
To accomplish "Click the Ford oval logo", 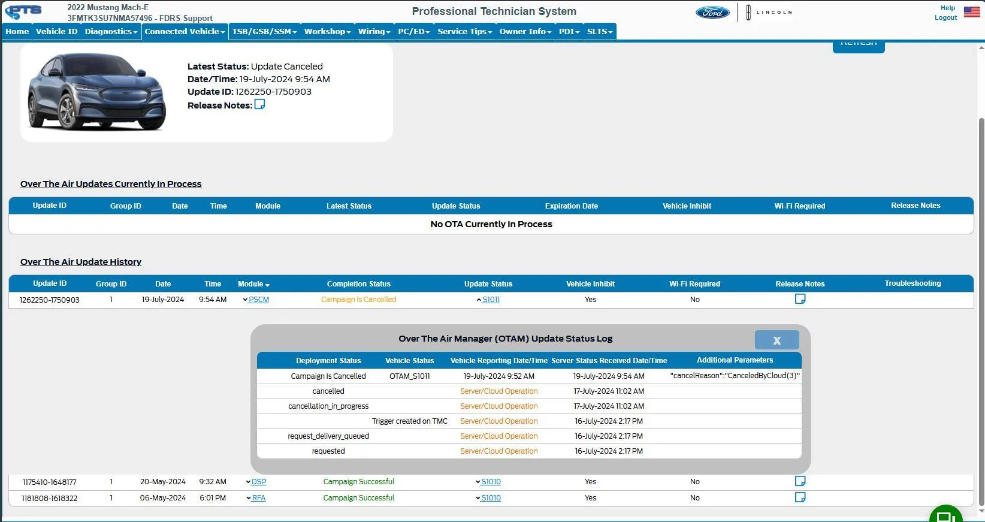I will coord(712,13).
